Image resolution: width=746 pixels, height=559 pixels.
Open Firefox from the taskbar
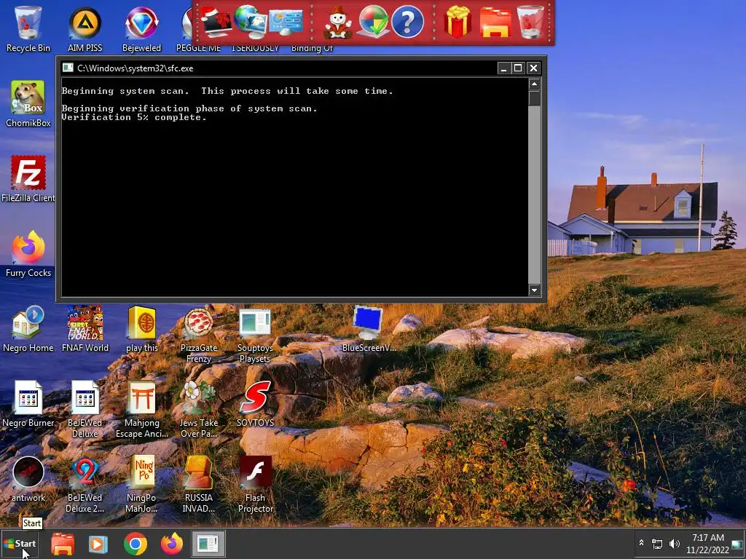click(x=172, y=544)
